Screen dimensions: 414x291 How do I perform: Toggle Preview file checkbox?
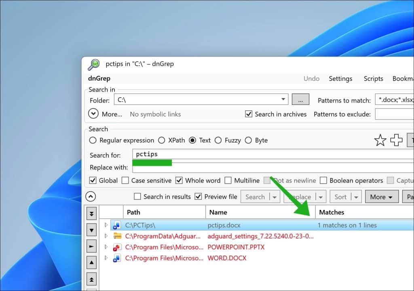(x=198, y=197)
